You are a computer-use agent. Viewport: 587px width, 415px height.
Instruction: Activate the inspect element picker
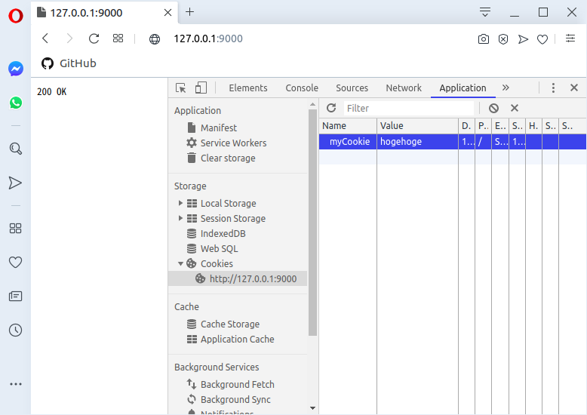181,88
